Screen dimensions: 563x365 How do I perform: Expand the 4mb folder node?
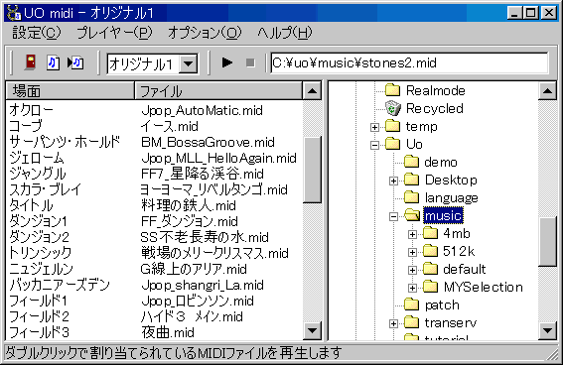tap(412, 234)
